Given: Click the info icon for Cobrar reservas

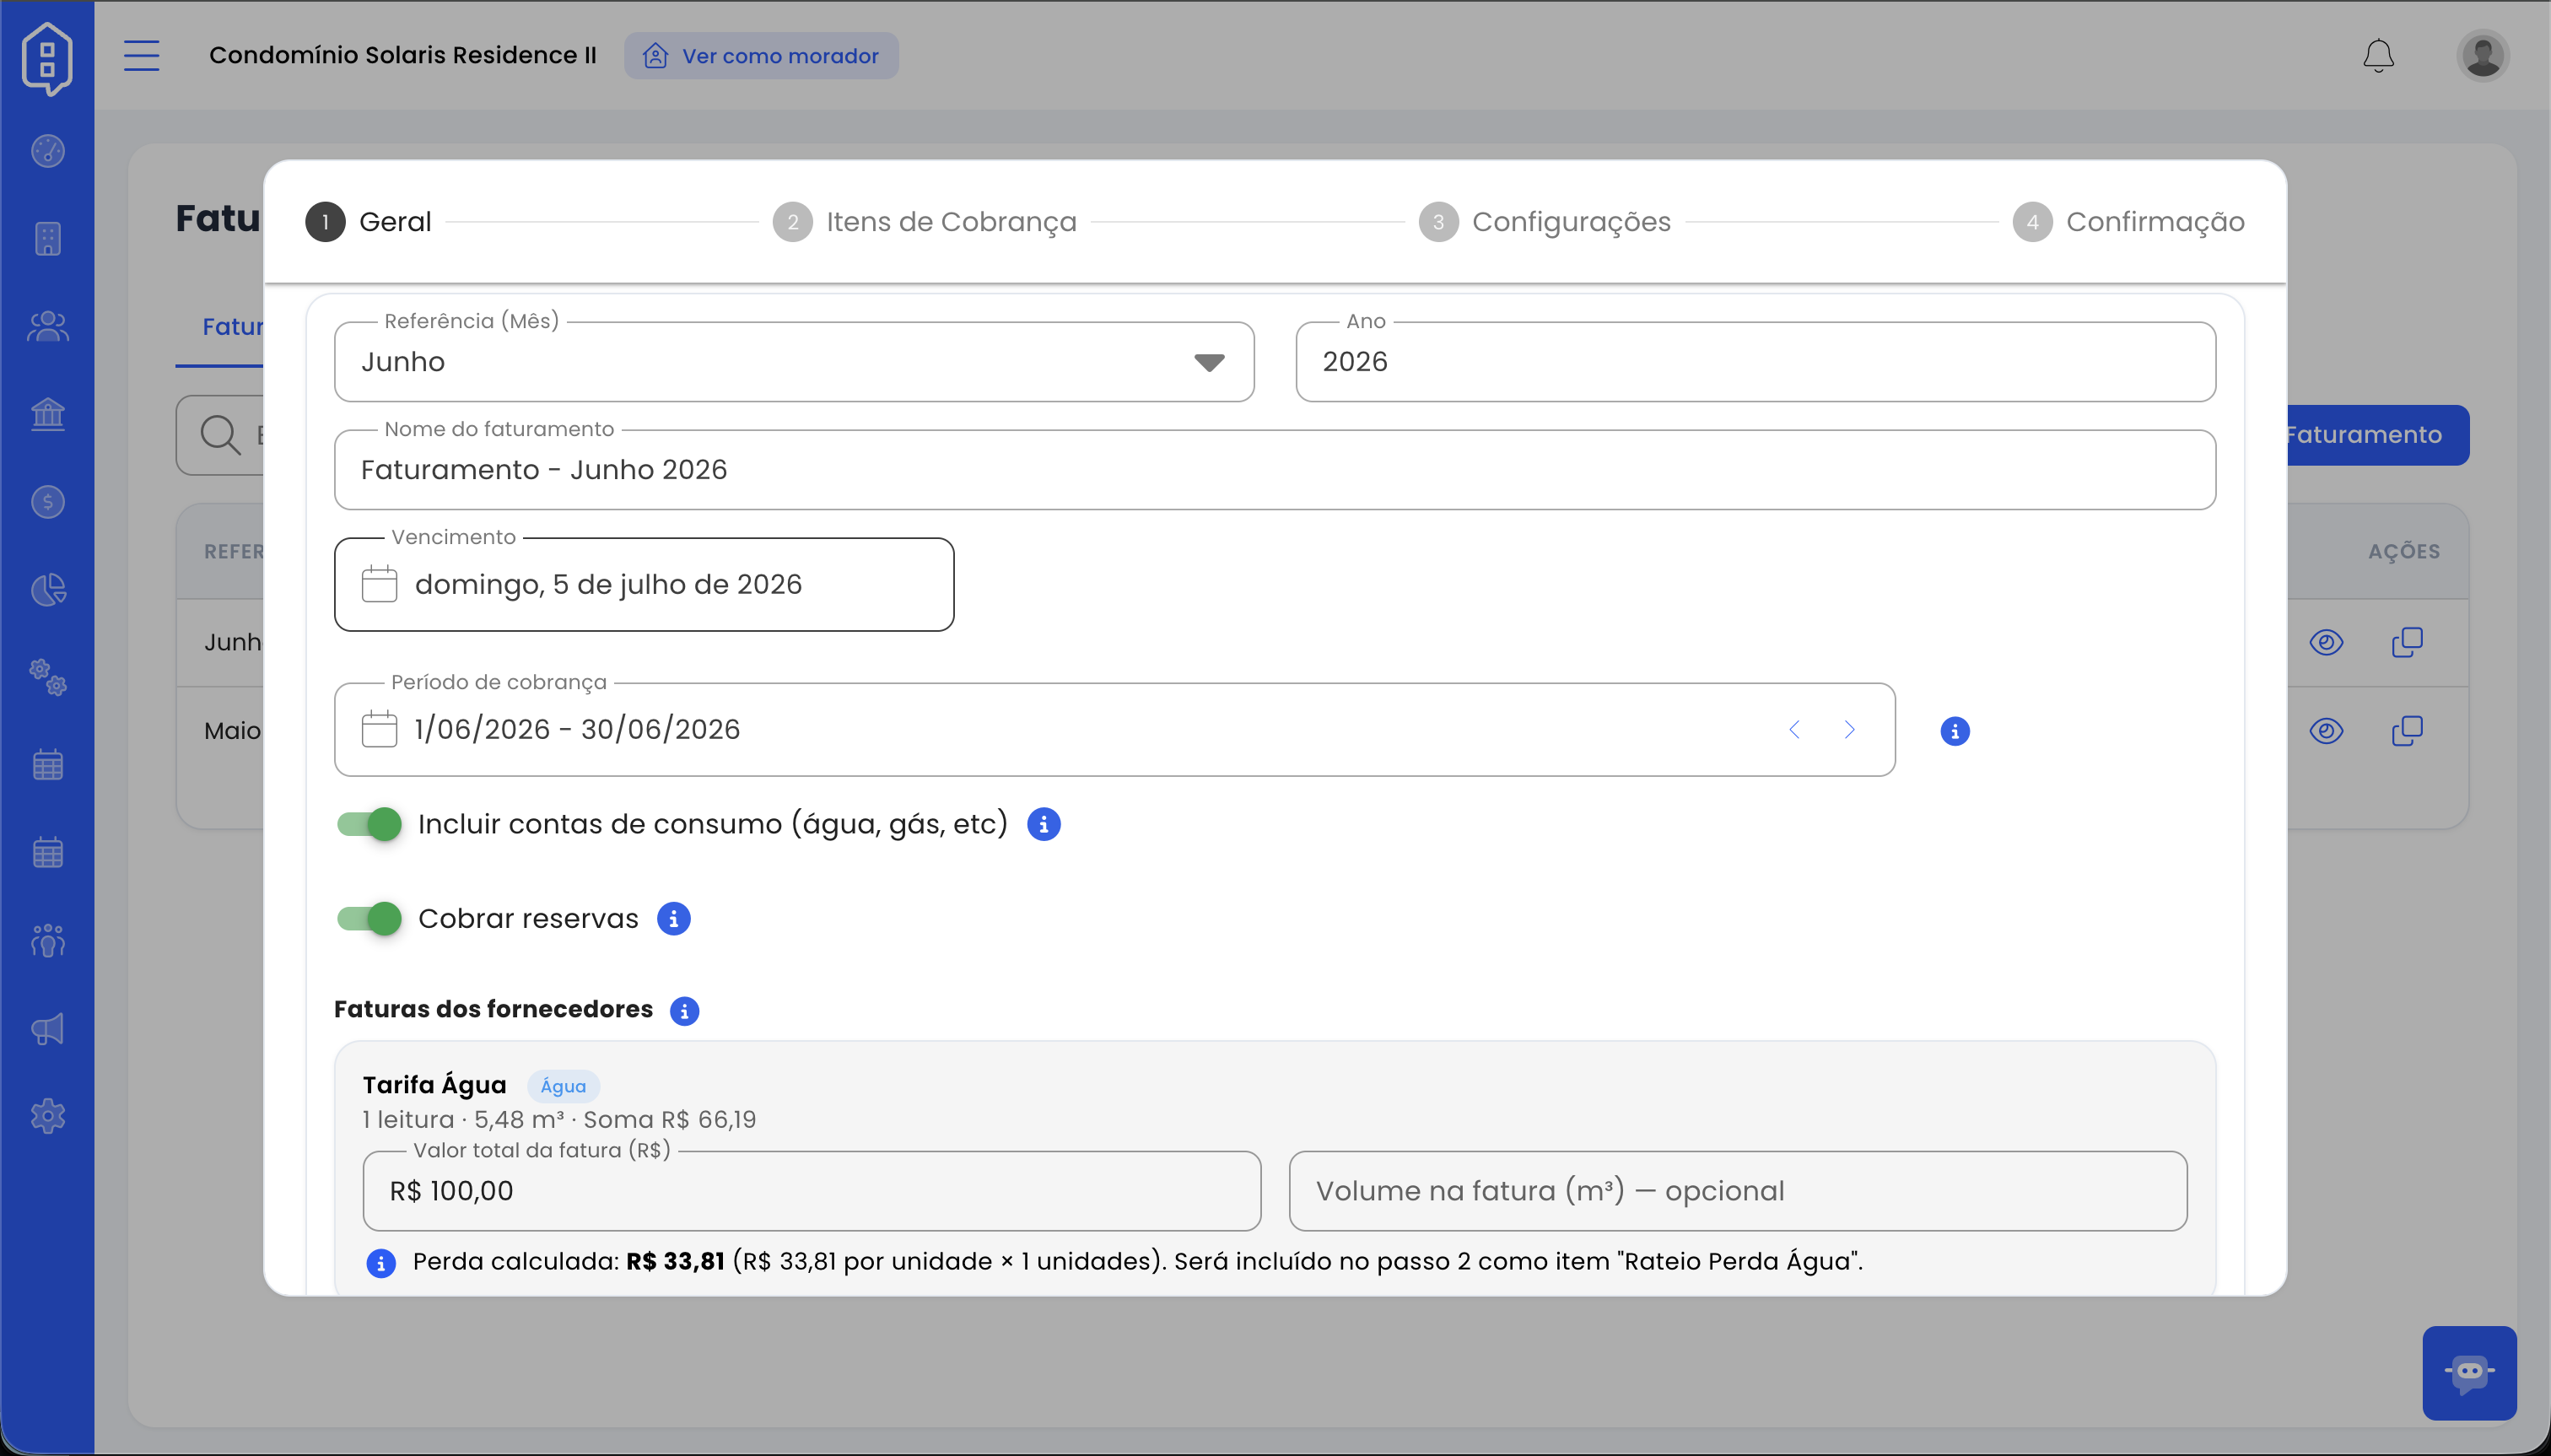Looking at the screenshot, I should click(673, 918).
